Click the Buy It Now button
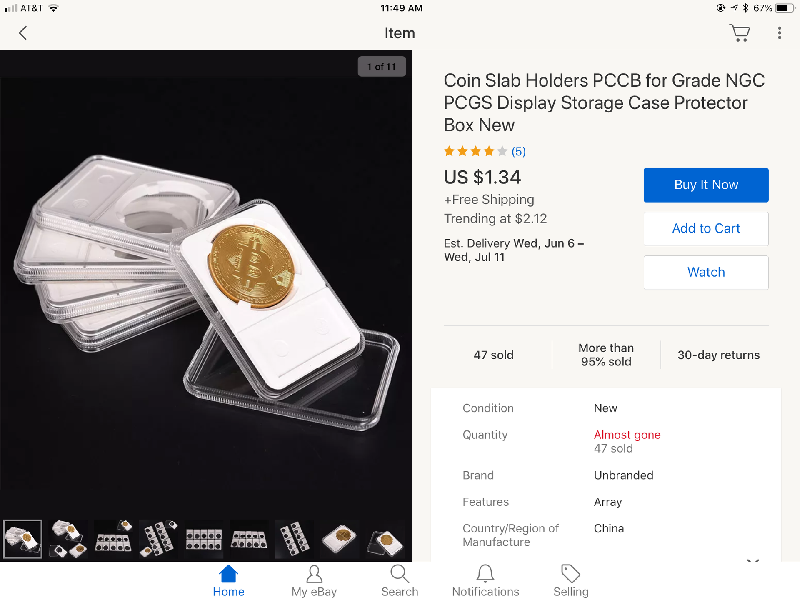 tap(706, 185)
